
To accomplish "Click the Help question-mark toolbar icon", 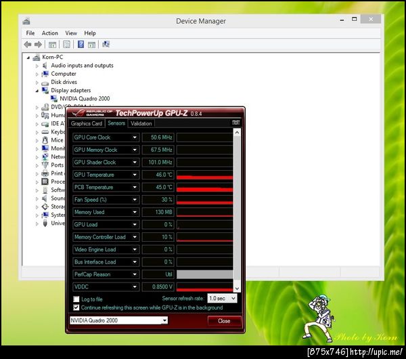I will click(x=81, y=44).
